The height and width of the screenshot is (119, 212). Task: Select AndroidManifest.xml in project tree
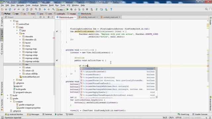click(x=29, y=77)
